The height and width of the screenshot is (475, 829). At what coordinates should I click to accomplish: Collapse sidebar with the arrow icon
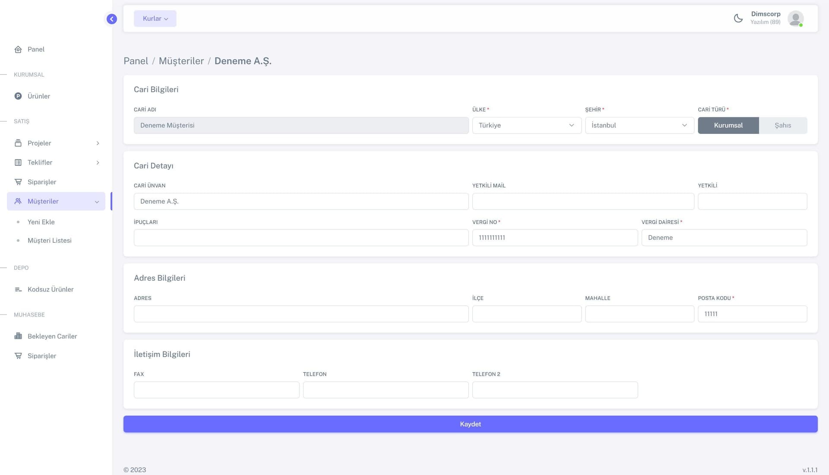(111, 19)
